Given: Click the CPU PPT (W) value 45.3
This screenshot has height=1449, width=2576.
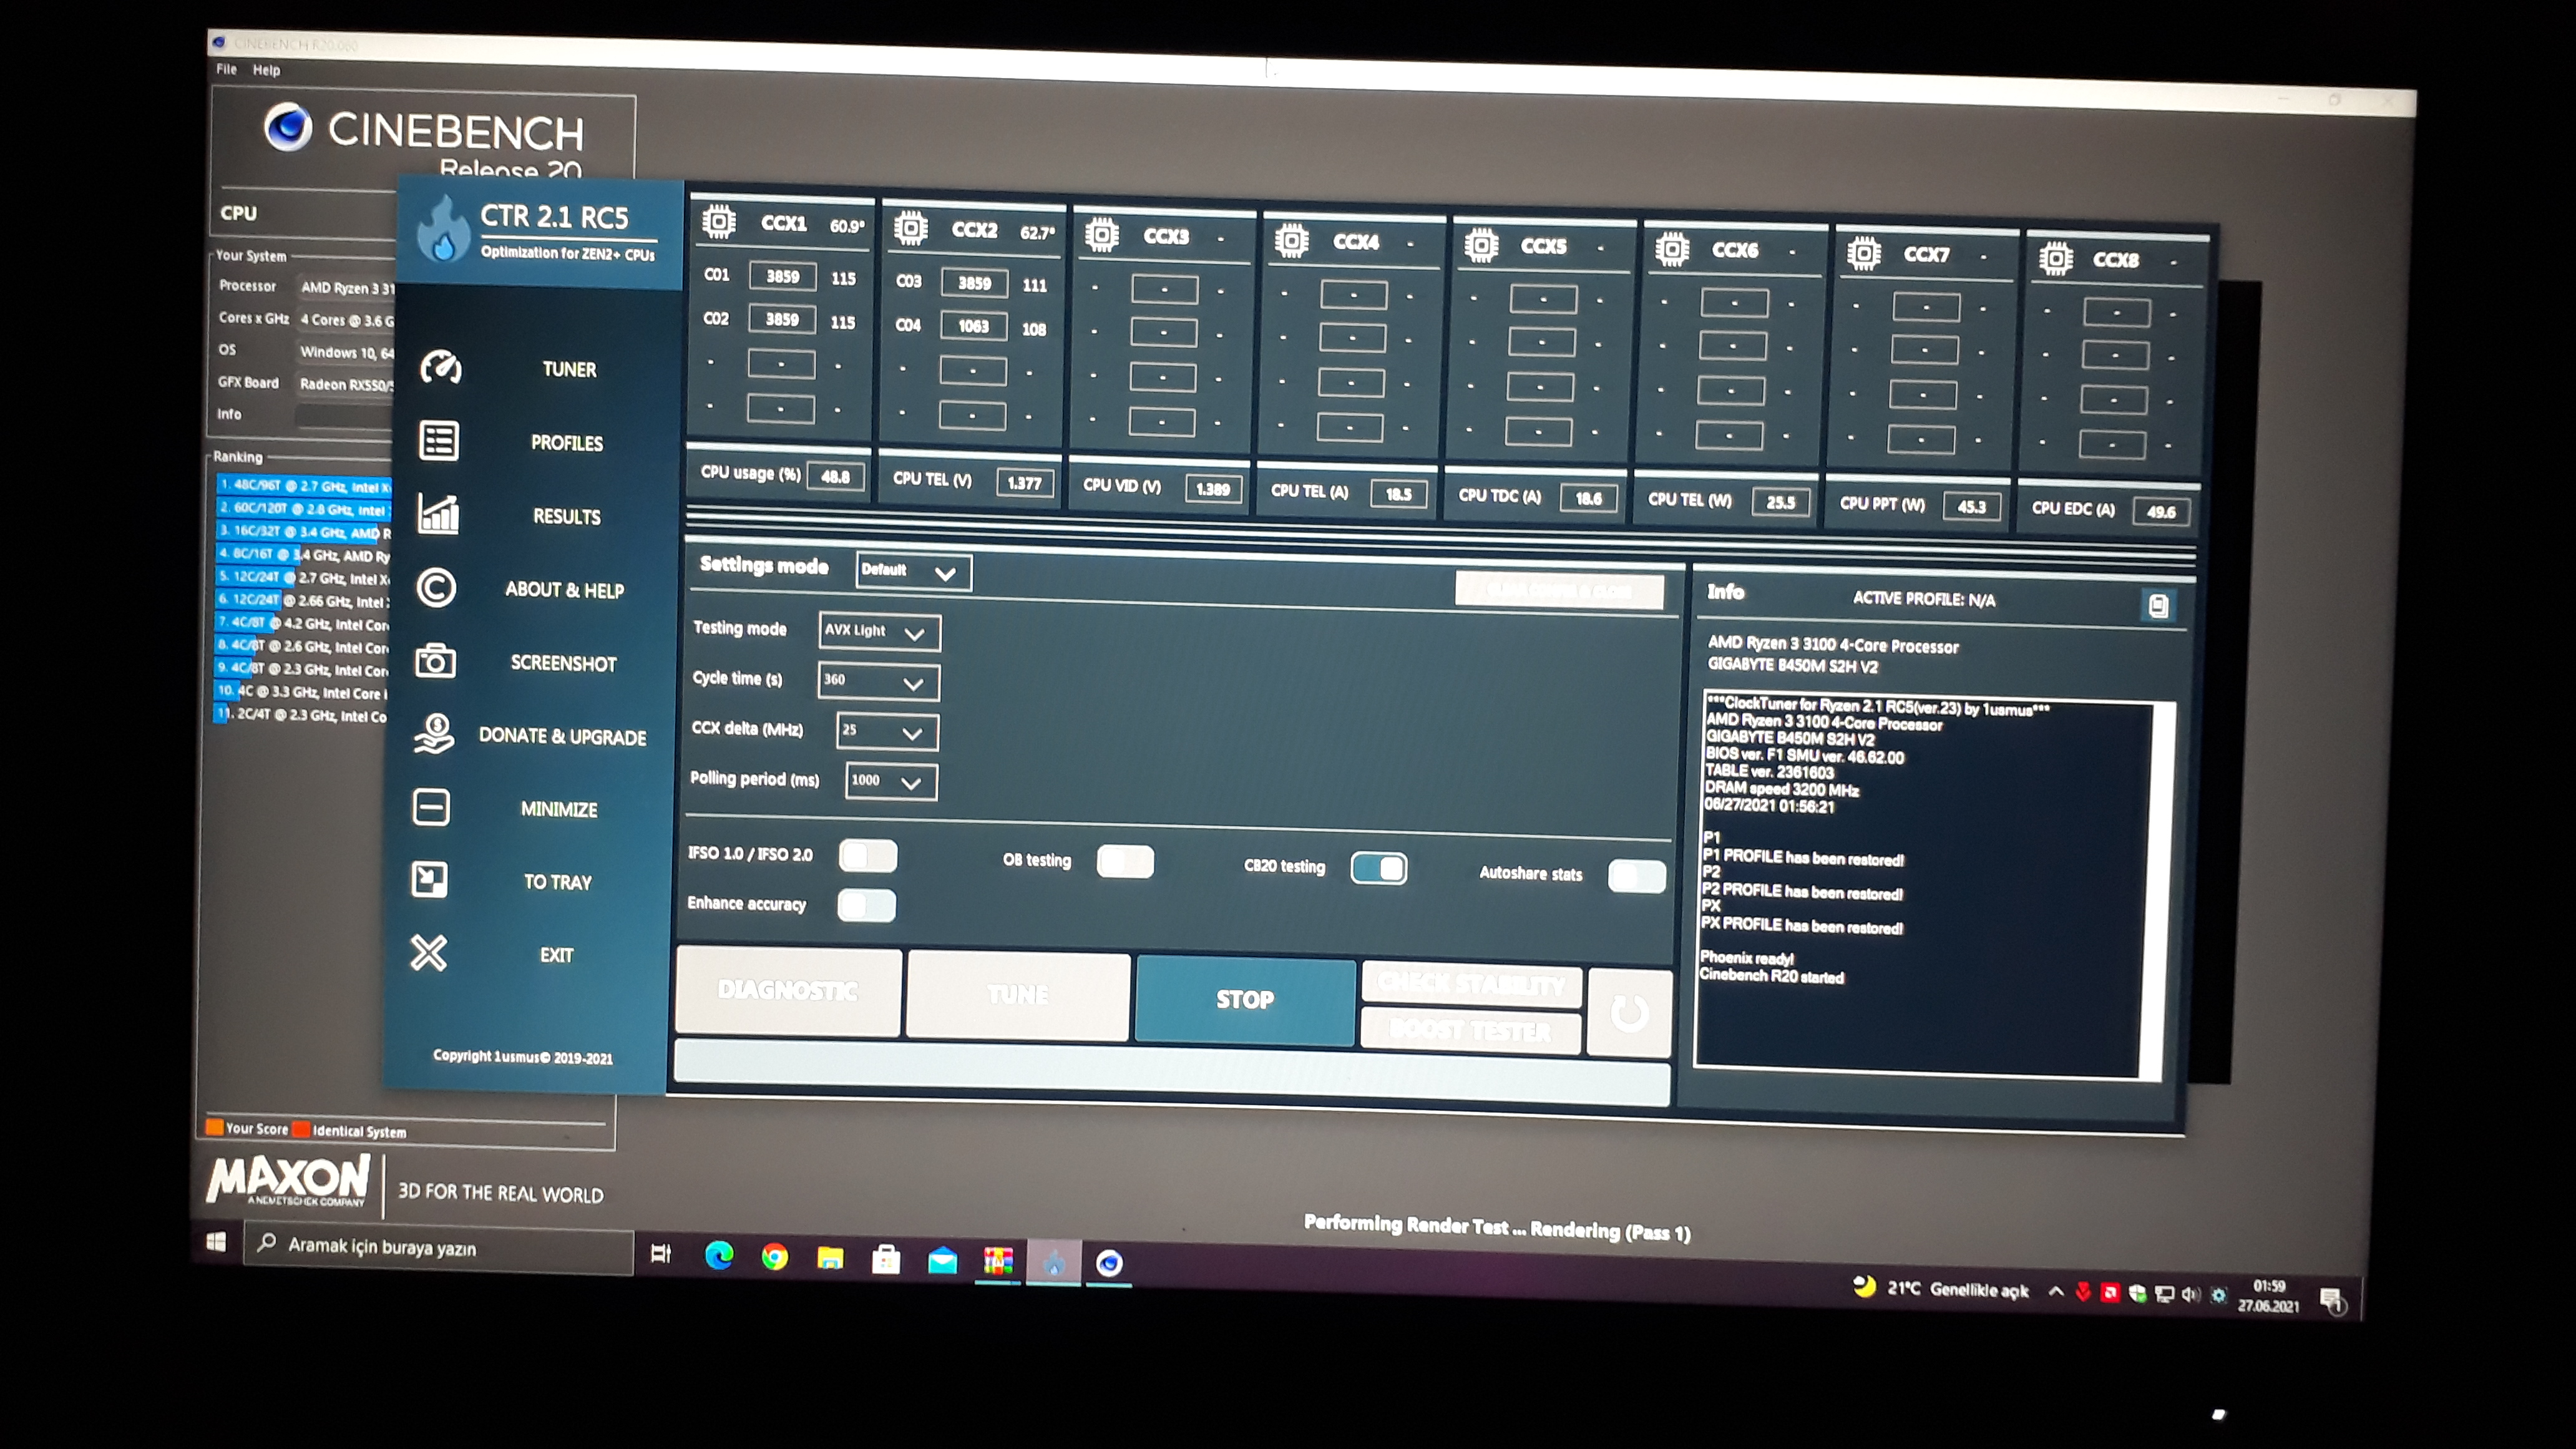Looking at the screenshot, I should point(1971,507).
